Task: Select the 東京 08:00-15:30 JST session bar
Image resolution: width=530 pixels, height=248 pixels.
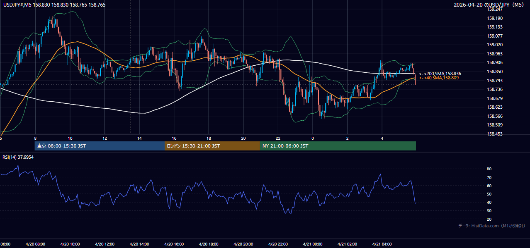Action: click(100, 146)
